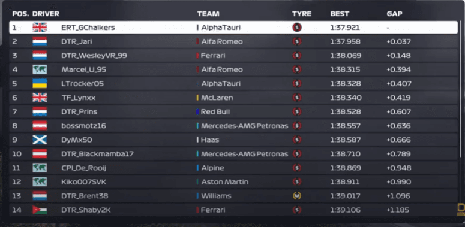Click the soft tyre icon for TF_Lynxx
This screenshot has width=465, height=227.
click(x=297, y=98)
